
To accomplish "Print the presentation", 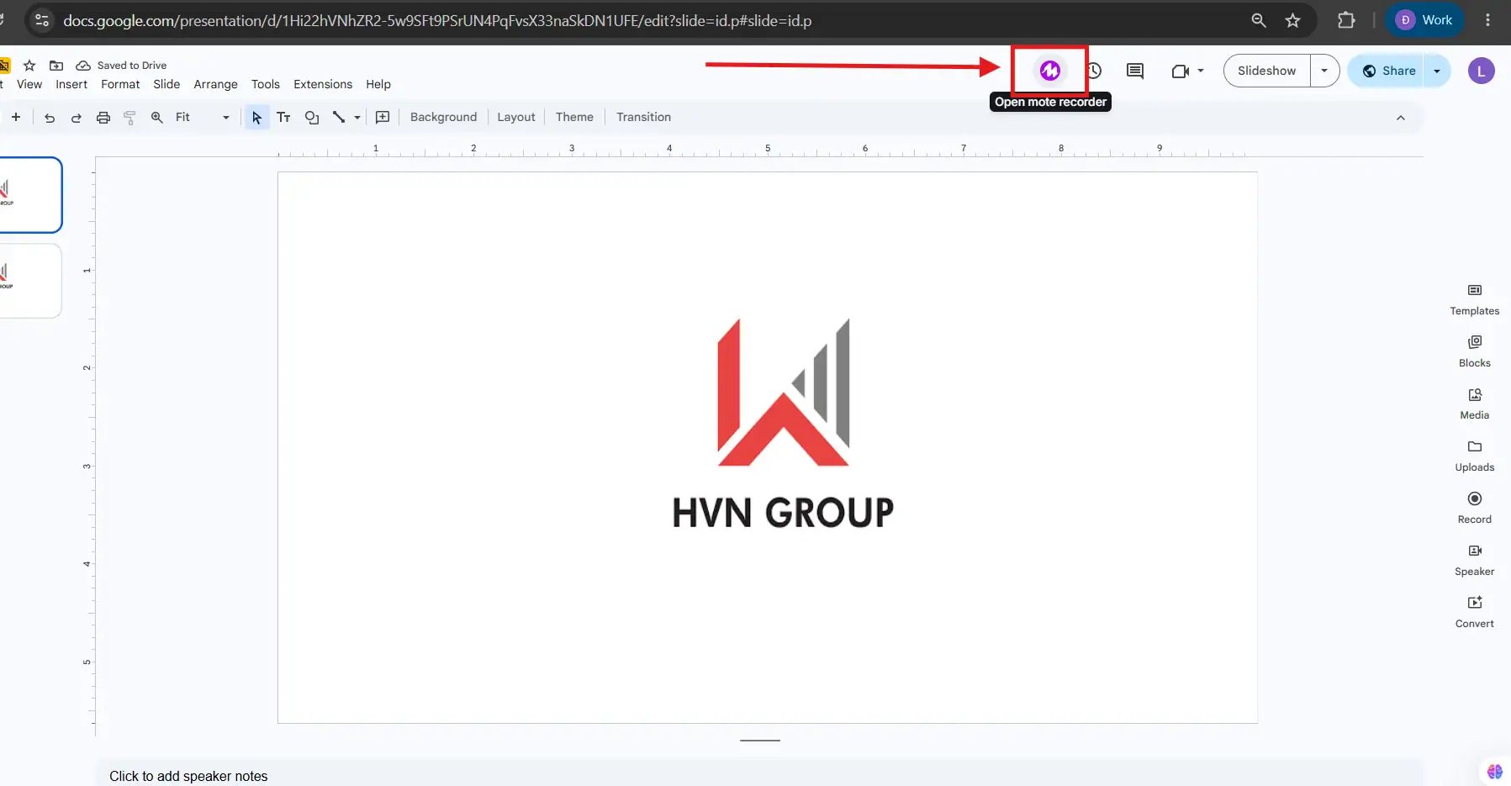I will tap(103, 118).
